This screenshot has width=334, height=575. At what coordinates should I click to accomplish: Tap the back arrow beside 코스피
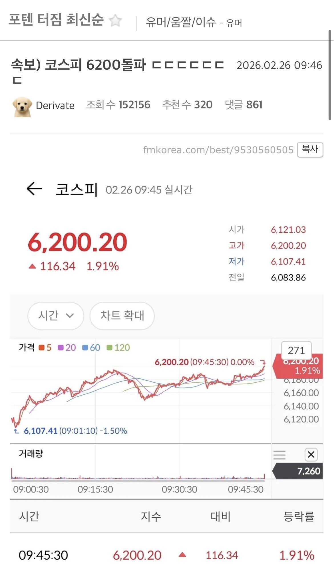coord(34,189)
